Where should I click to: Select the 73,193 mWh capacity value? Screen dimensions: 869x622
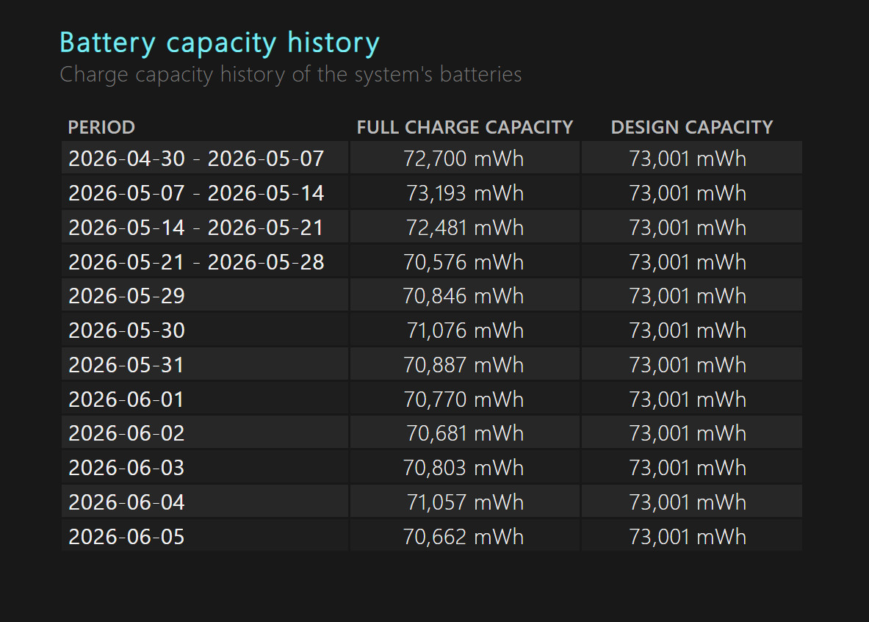click(x=464, y=193)
